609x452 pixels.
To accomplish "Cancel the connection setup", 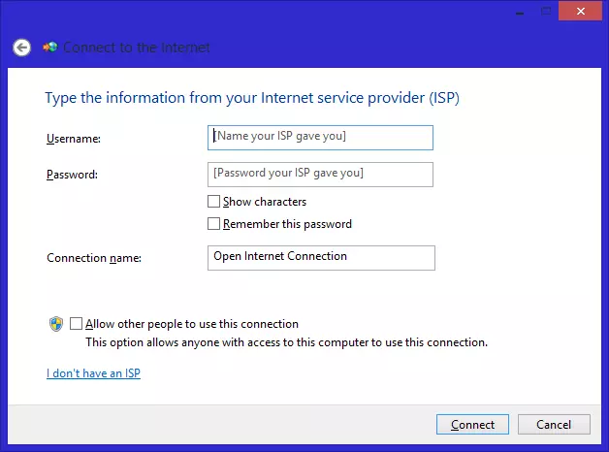I will [554, 425].
